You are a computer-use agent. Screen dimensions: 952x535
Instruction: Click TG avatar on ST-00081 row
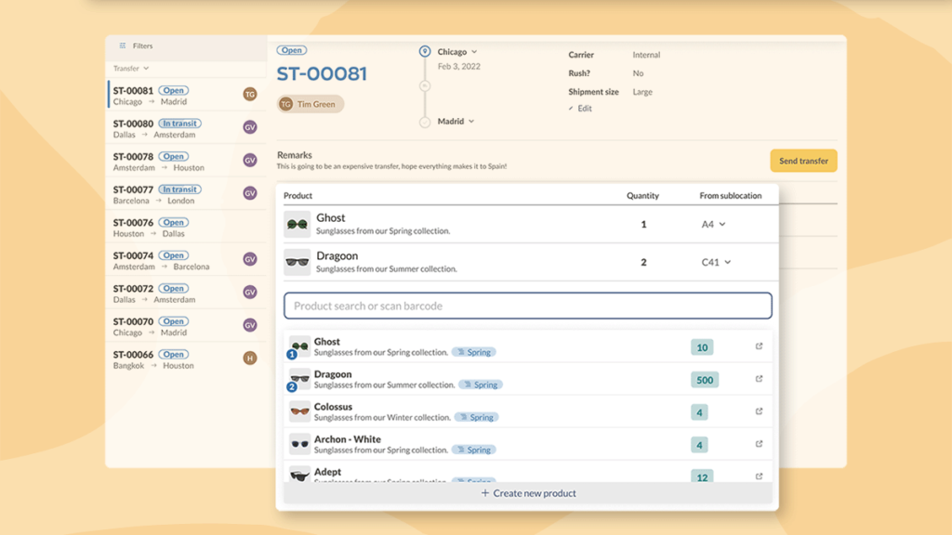[249, 94]
